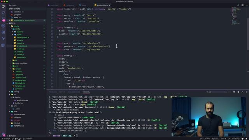This screenshot has width=249, height=140.
Task: Click Spaces indentation setting in status bar
Action: coord(216,139)
